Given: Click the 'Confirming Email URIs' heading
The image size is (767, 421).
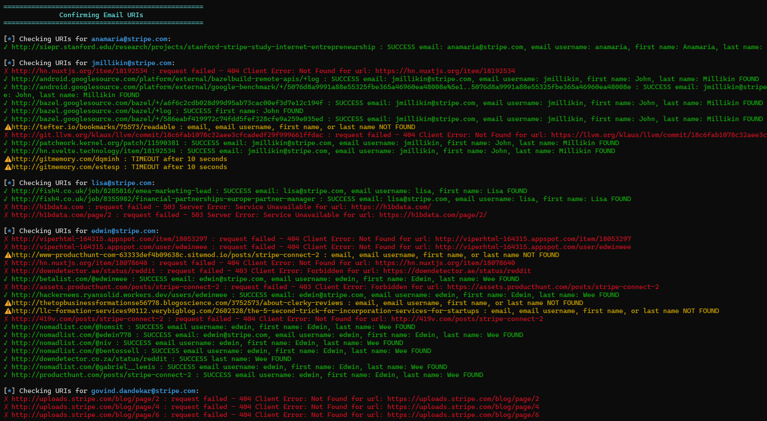Looking at the screenshot, I should pyautogui.click(x=101, y=15).
